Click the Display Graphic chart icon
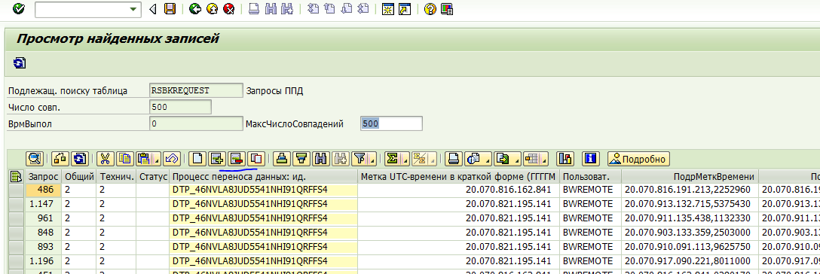The image size is (820, 274). [x=565, y=158]
